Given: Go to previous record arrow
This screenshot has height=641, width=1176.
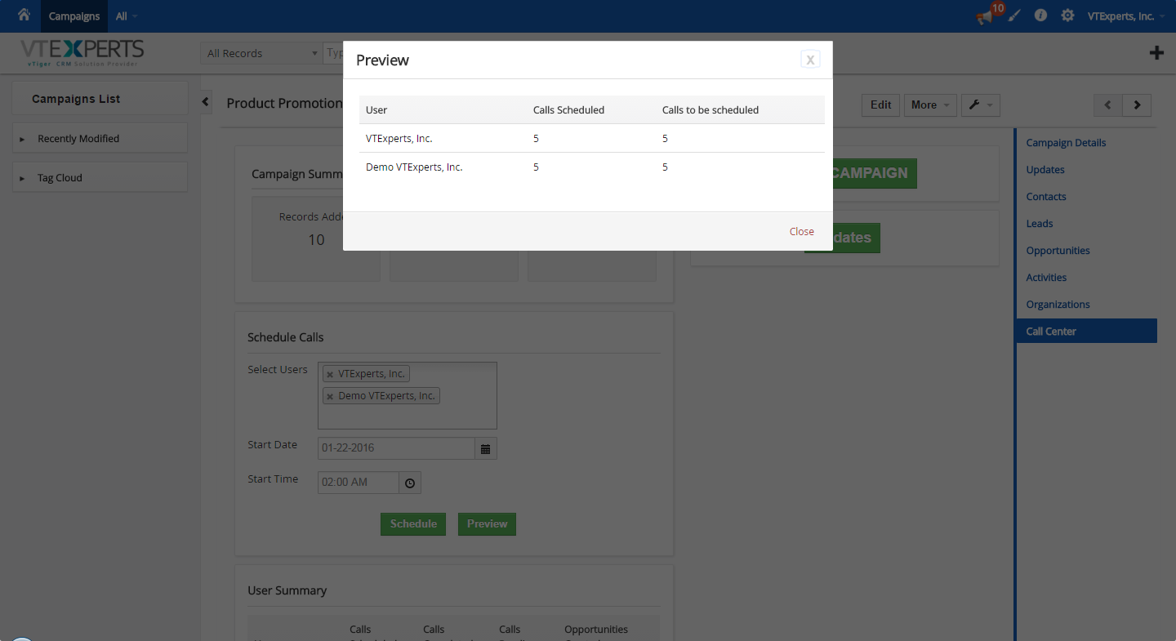Looking at the screenshot, I should click(x=1108, y=105).
